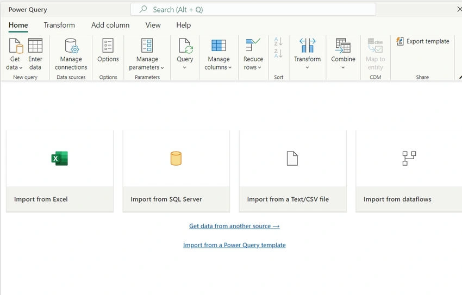Expand the Manage columns dropdown arrow
Screen dimensions: 462x295
coord(230,68)
